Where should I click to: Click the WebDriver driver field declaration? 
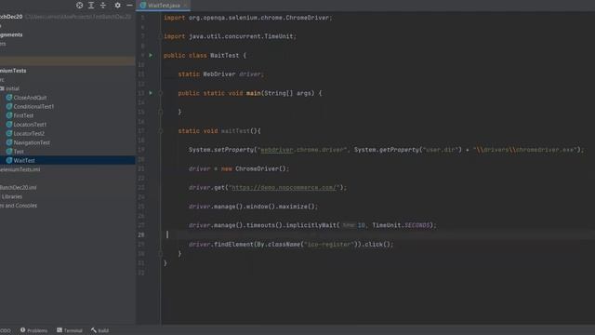tap(220, 74)
